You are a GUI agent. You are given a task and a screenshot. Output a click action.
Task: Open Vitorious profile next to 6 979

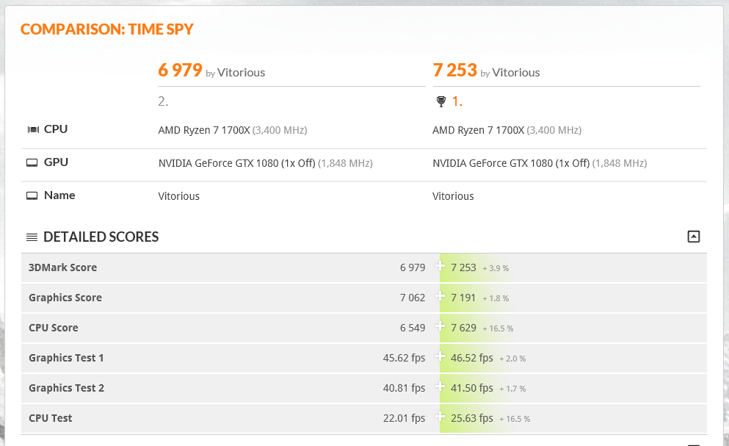click(x=241, y=73)
